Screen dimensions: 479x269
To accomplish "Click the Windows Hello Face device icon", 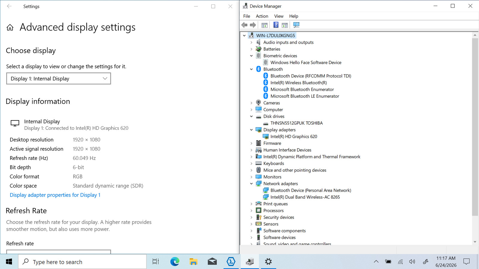I will tap(266, 62).
